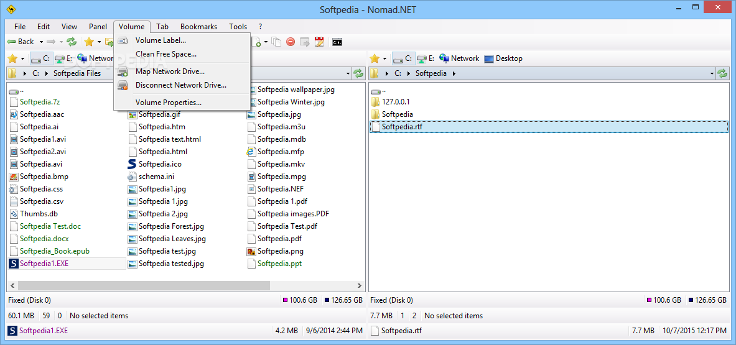736x345 pixels.
Task: Click C: breadcrumb in right panel path
Action: point(398,73)
